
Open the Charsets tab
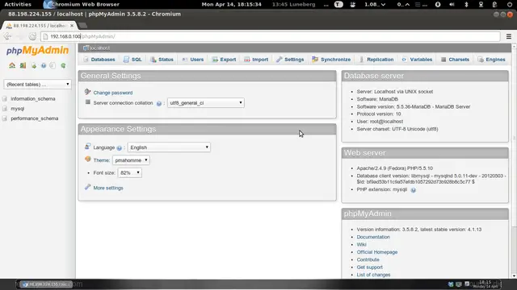coord(456,60)
